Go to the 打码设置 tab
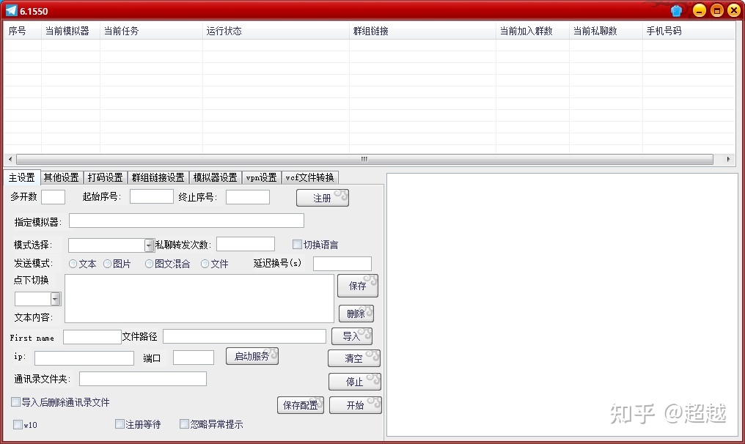Image resolution: width=745 pixels, height=444 pixels. click(106, 177)
